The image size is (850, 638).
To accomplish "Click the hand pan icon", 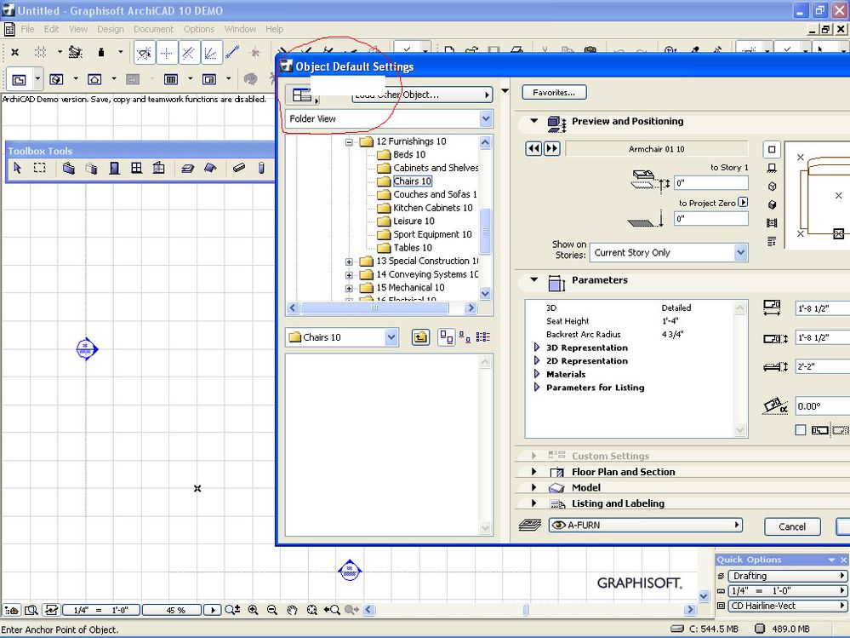I will pyautogui.click(x=292, y=610).
